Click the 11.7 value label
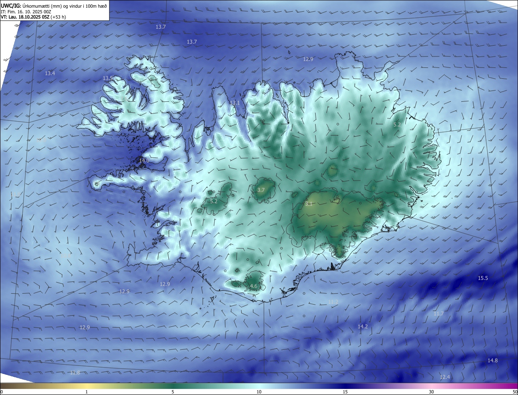Viewport: 518px width, 395px height. pyautogui.click(x=439, y=314)
